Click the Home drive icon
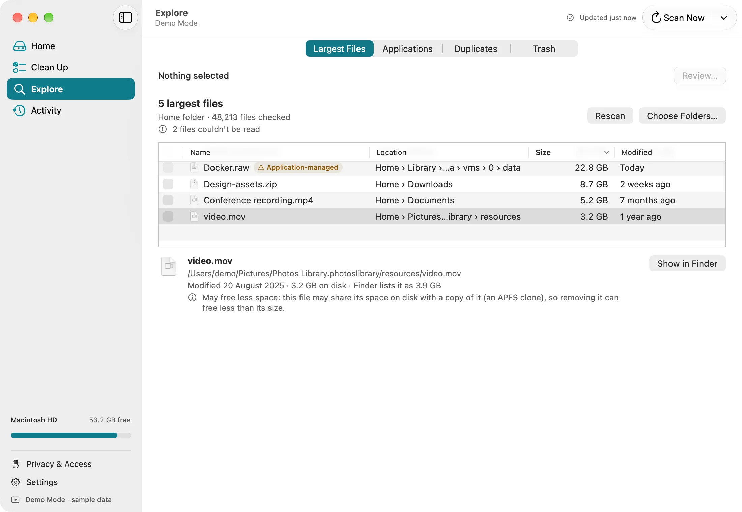Image resolution: width=742 pixels, height=512 pixels. (x=20, y=46)
